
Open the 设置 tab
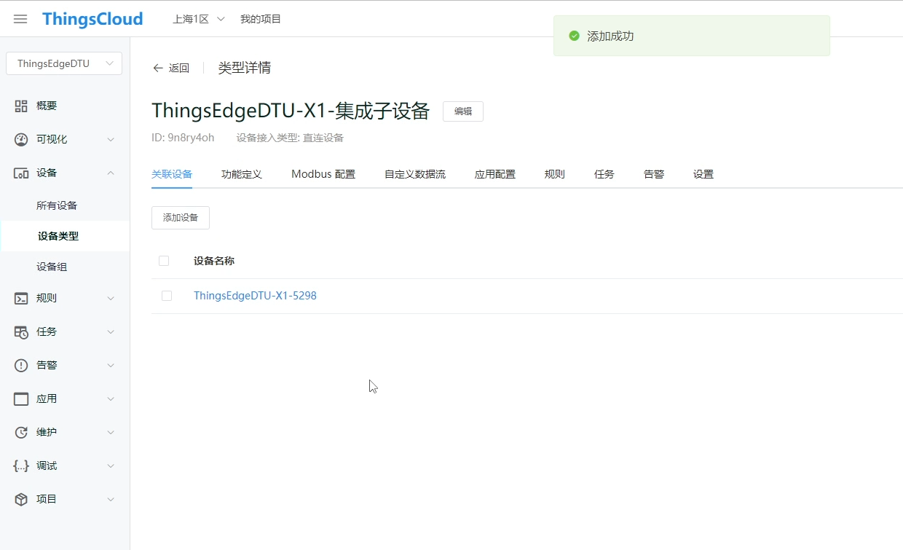(x=703, y=174)
